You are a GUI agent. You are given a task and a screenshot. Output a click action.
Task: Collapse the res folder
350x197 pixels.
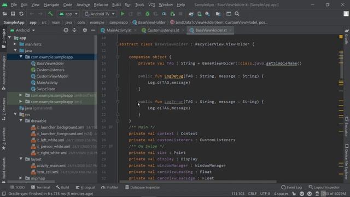point(15,114)
